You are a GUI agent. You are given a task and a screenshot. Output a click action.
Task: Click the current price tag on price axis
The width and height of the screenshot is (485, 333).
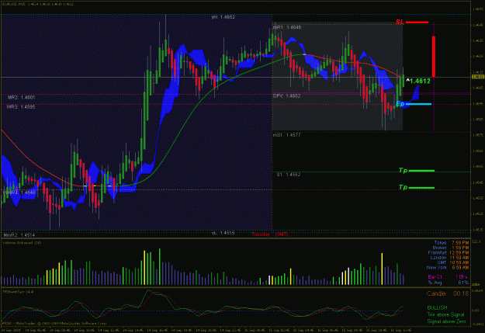tap(478, 77)
